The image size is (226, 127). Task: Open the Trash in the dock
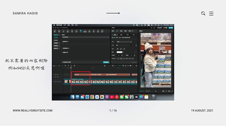tap(153, 97)
